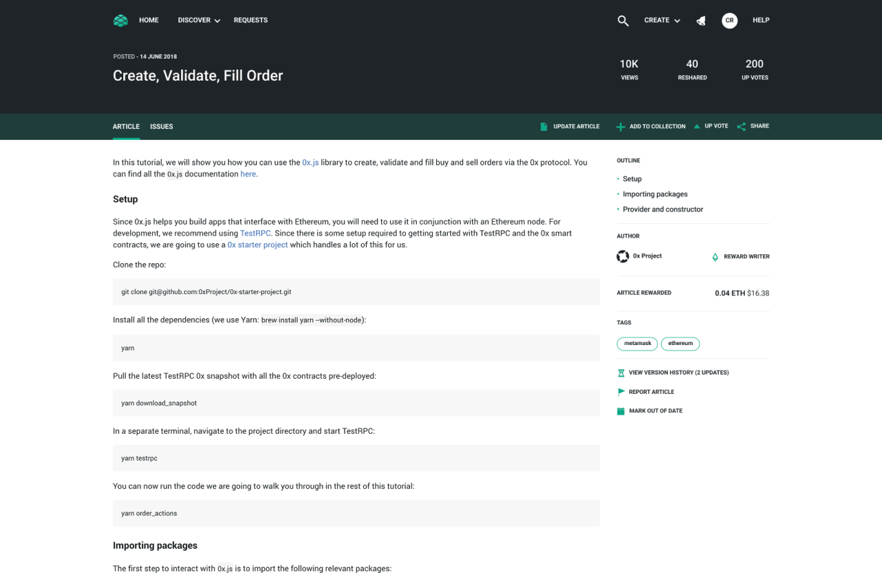Open notifications via the bell icon
The image size is (882, 573).
click(701, 21)
